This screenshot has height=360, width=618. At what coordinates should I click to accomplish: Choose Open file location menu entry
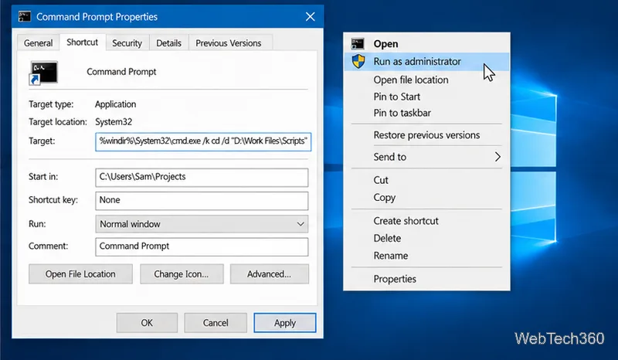(x=426, y=80)
